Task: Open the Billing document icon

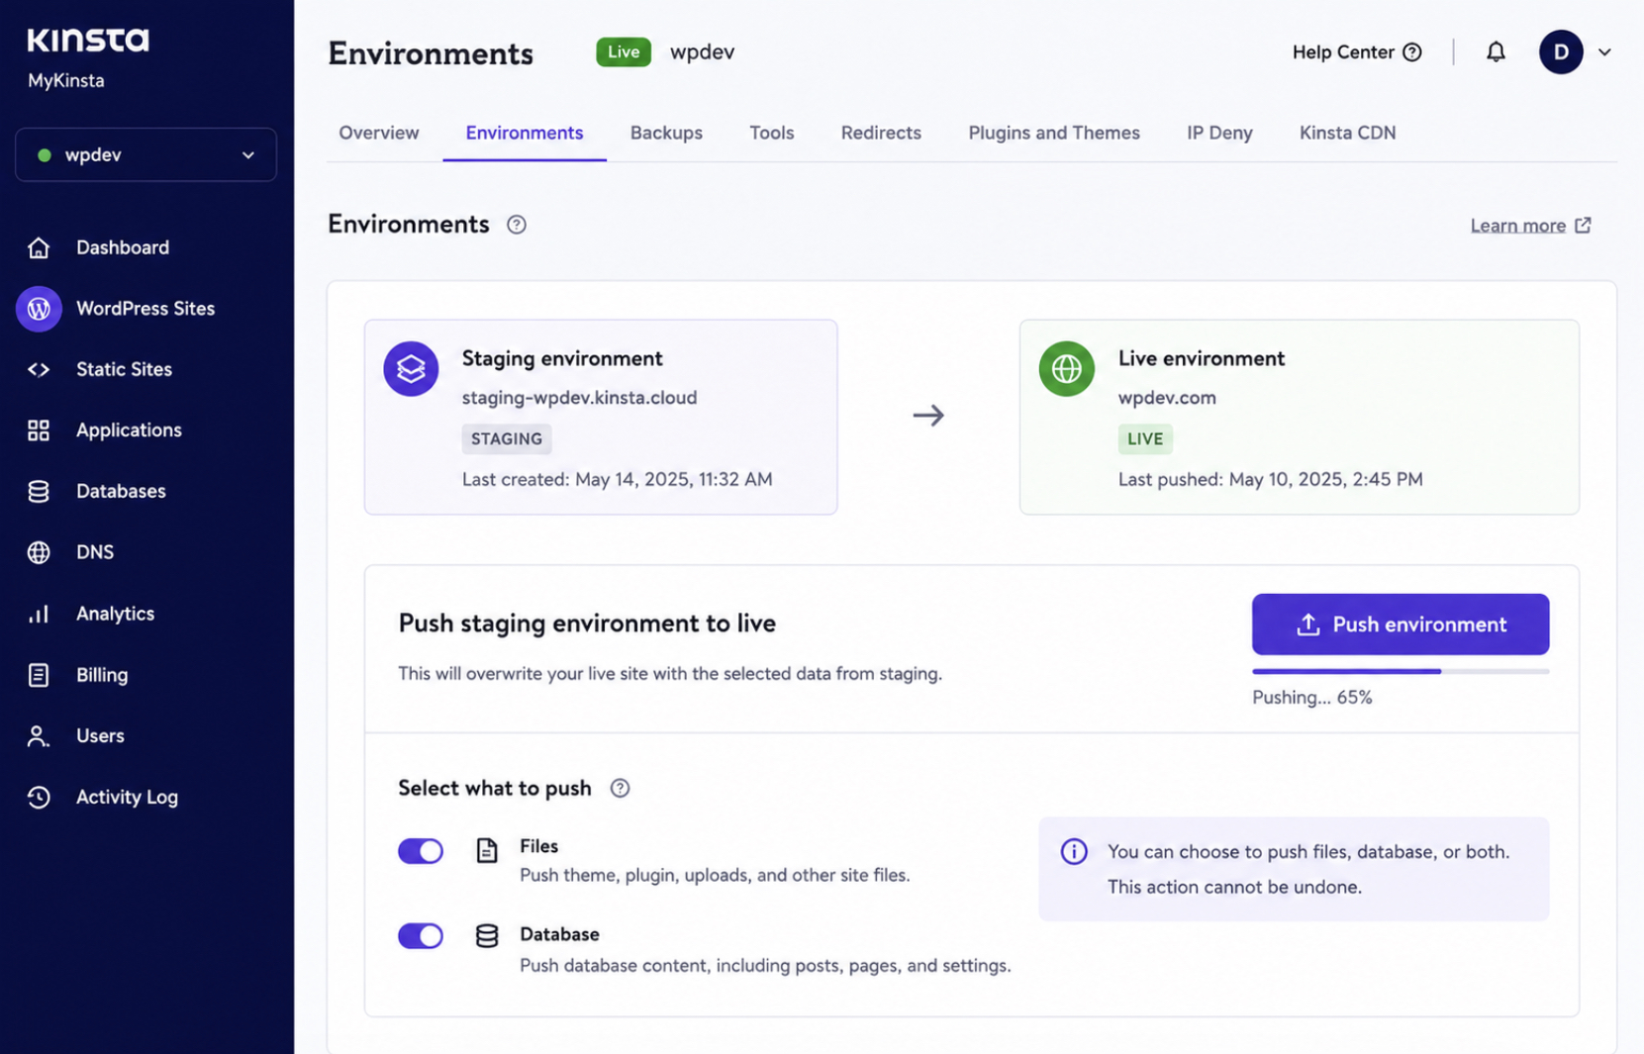Action: coord(39,675)
